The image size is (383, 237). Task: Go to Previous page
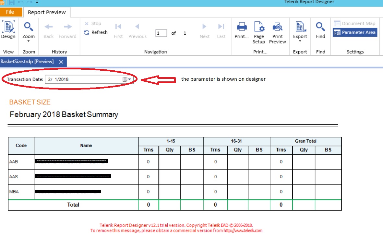point(137,30)
